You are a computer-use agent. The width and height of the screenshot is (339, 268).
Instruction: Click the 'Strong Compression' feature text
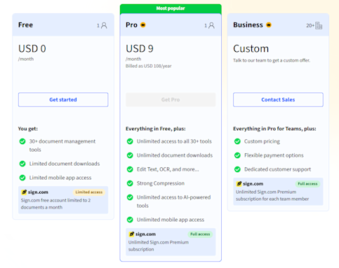pyautogui.click(x=161, y=183)
